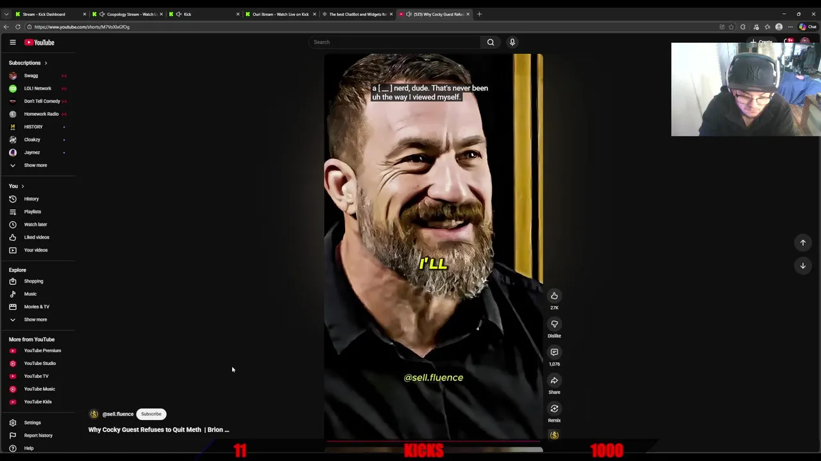This screenshot has height=461, width=821.
Task: Open Don't Tell Comedy channel
Action: 42,101
